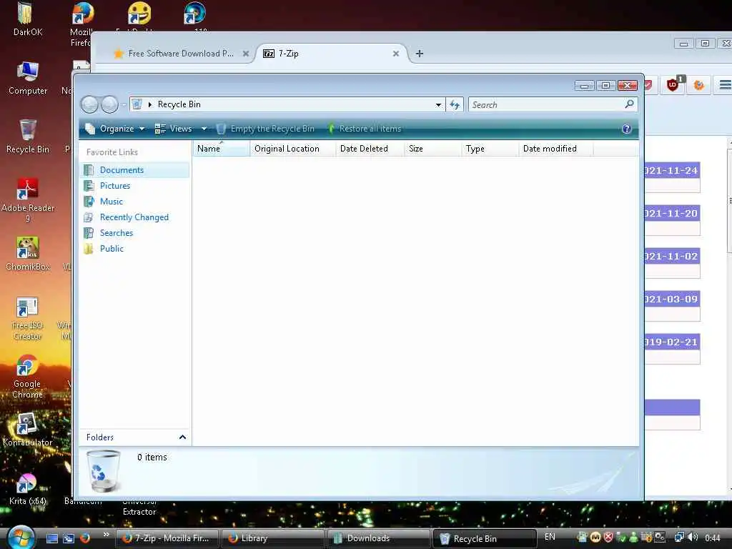The height and width of the screenshot is (549, 732).
Task: Click Restore all items
Action: tap(364, 129)
